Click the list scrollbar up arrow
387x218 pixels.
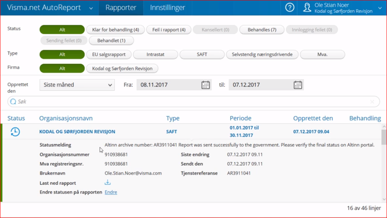click(x=384, y=126)
